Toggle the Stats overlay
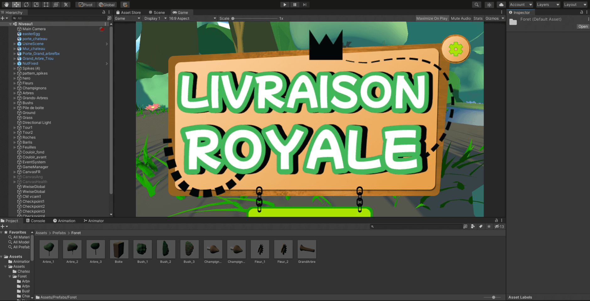 point(478,18)
